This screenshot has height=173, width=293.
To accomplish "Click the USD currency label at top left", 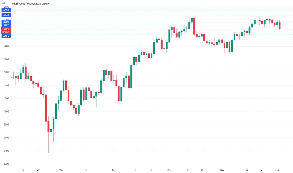I will point(3,3).
